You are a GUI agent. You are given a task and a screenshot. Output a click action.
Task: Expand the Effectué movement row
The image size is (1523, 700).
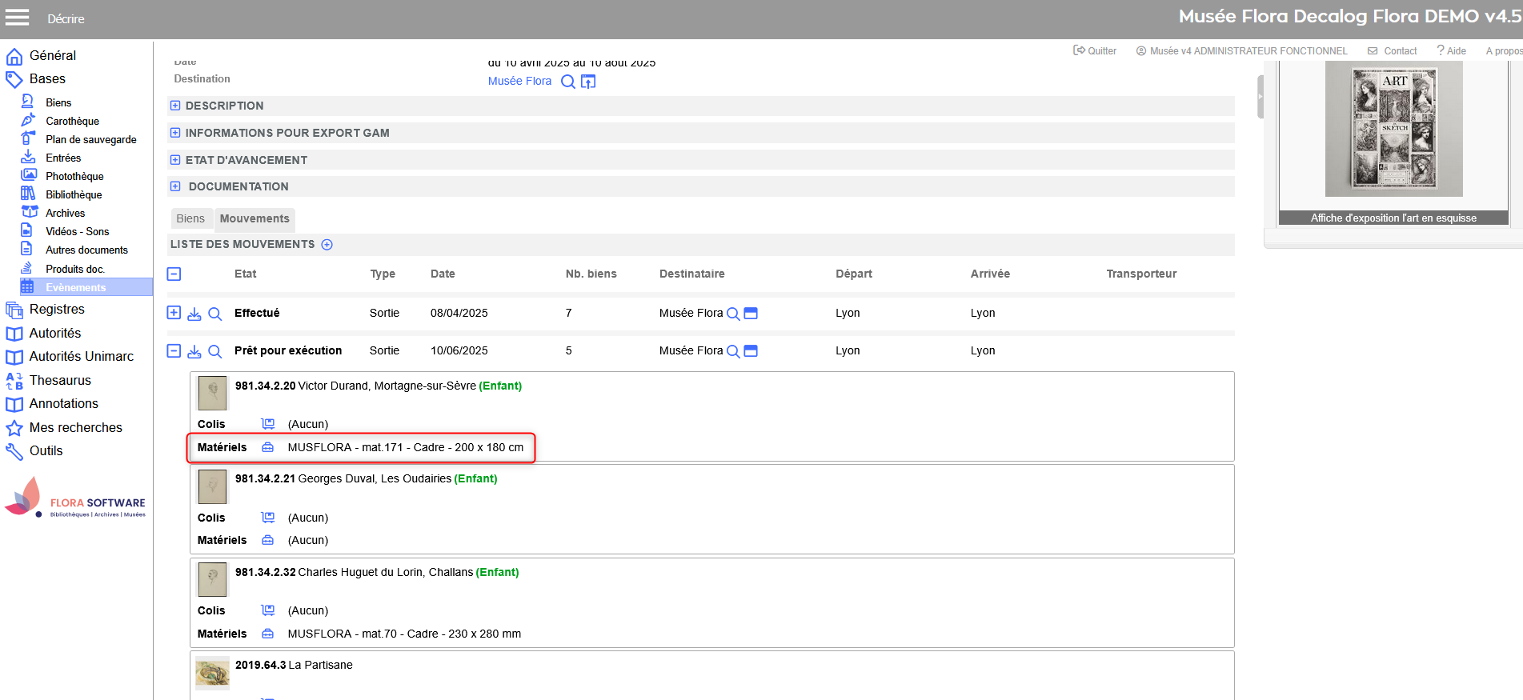pyautogui.click(x=174, y=313)
